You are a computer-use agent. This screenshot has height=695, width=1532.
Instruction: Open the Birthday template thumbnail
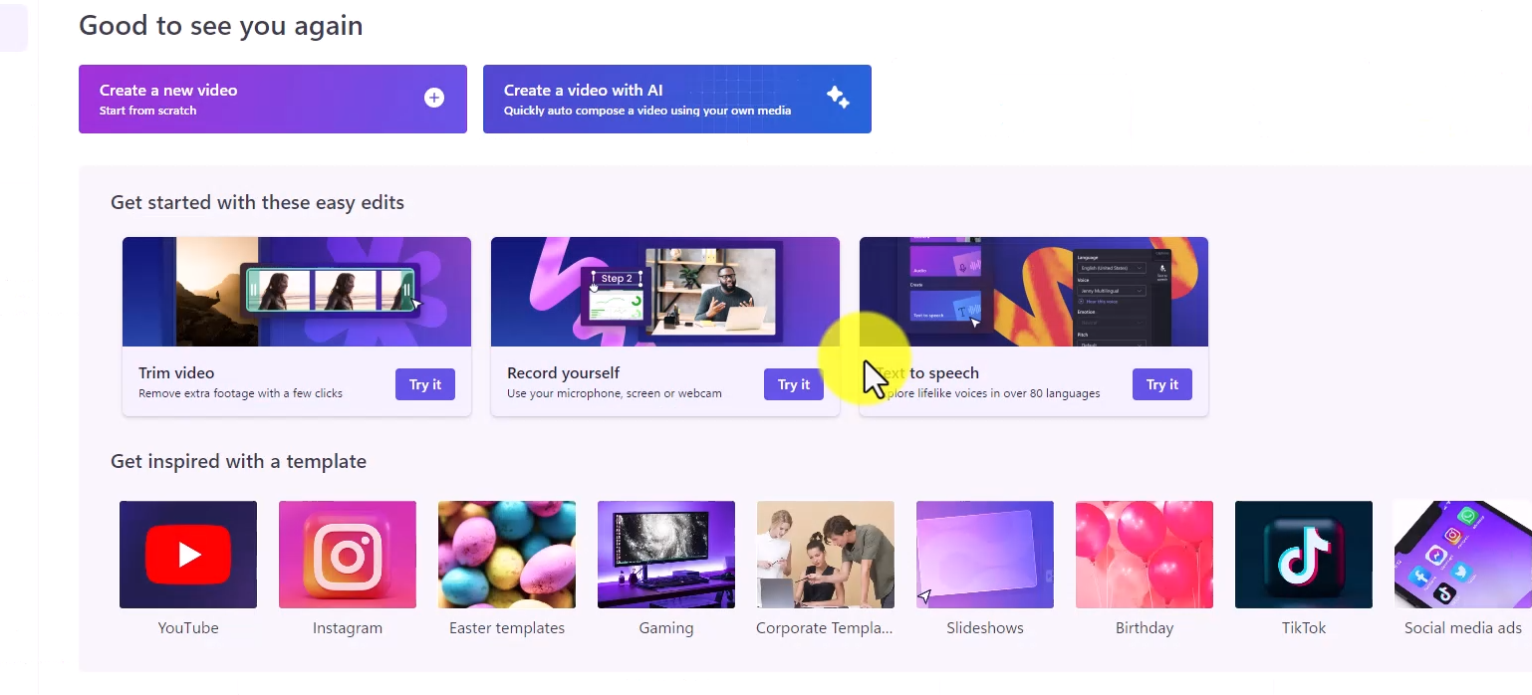click(1145, 555)
